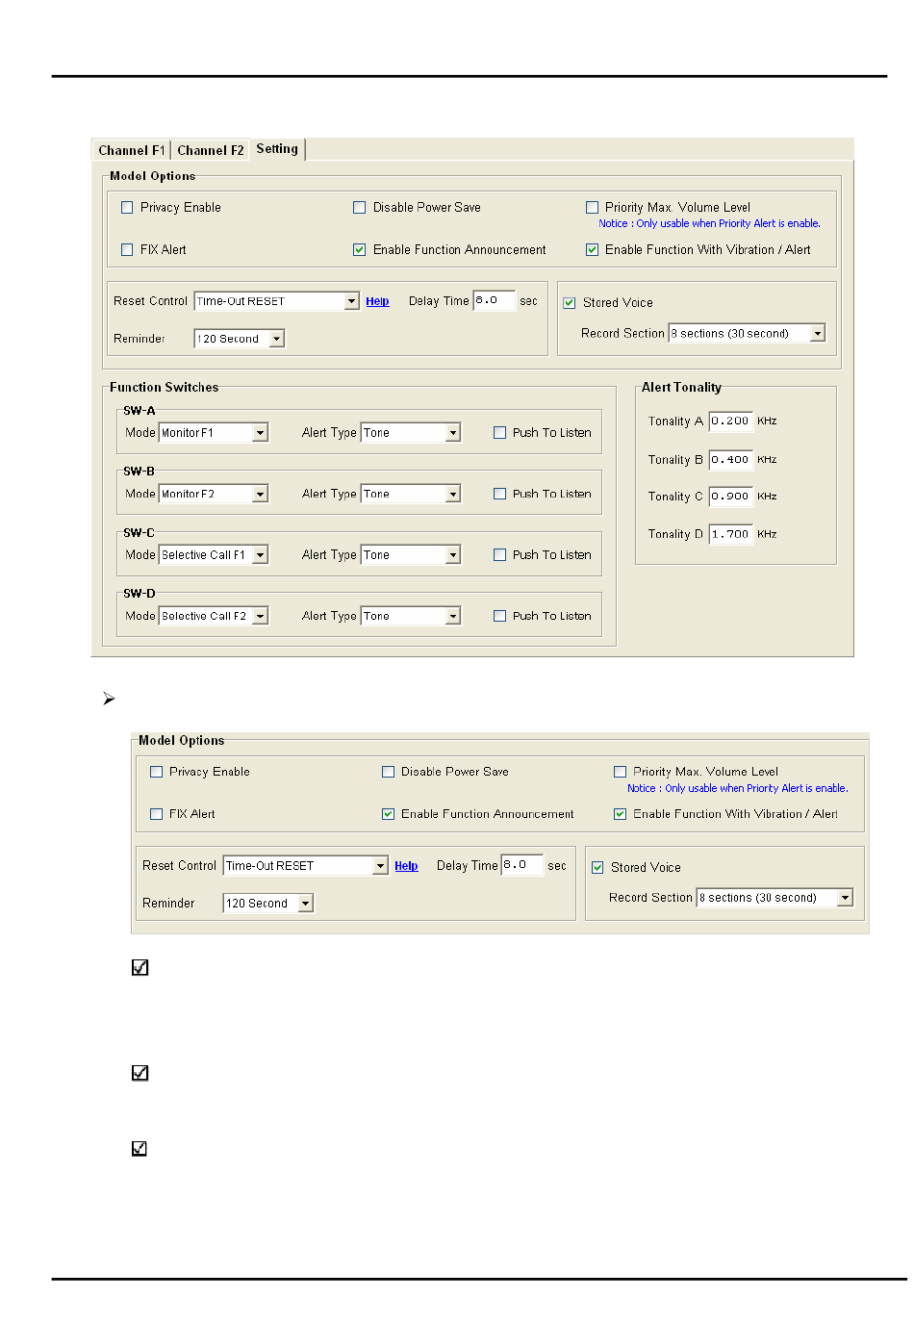Open the SW-C Mode dropdown showing Selective Call F1
The width and height of the screenshot is (914, 1327).
tap(214, 555)
